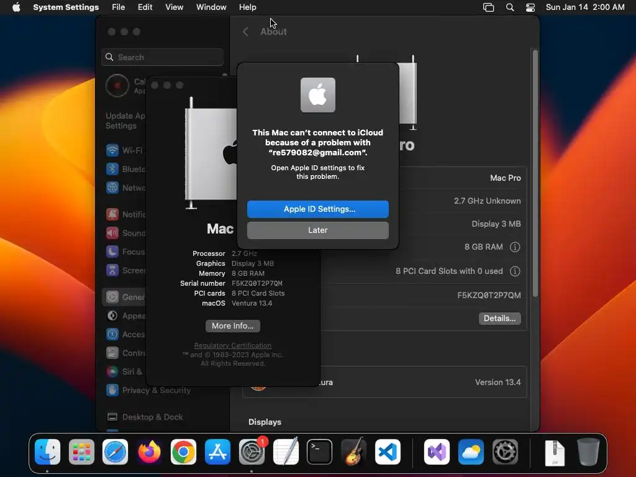This screenshot has height=477, width=636.
Task: Open Stage Manager menu bar icon
Action: click(488, 7)
